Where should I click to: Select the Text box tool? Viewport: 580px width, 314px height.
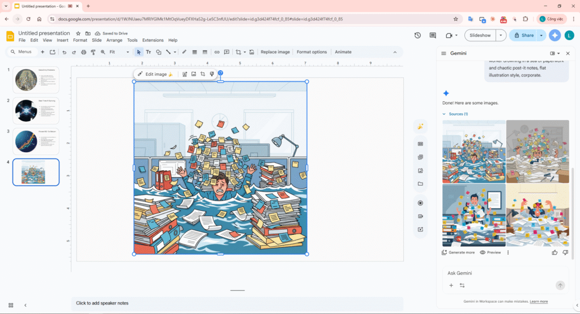(148, 52)
